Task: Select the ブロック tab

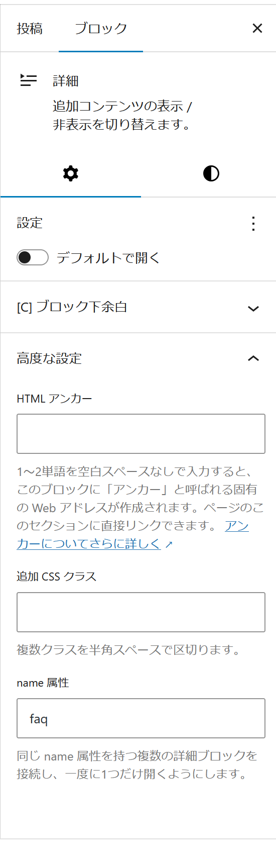Action: (x=101, y=28)
